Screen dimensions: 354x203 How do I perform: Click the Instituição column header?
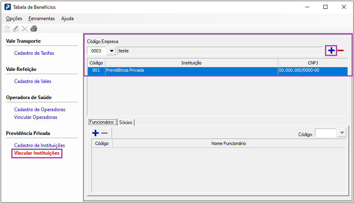[x=191, y=63]
